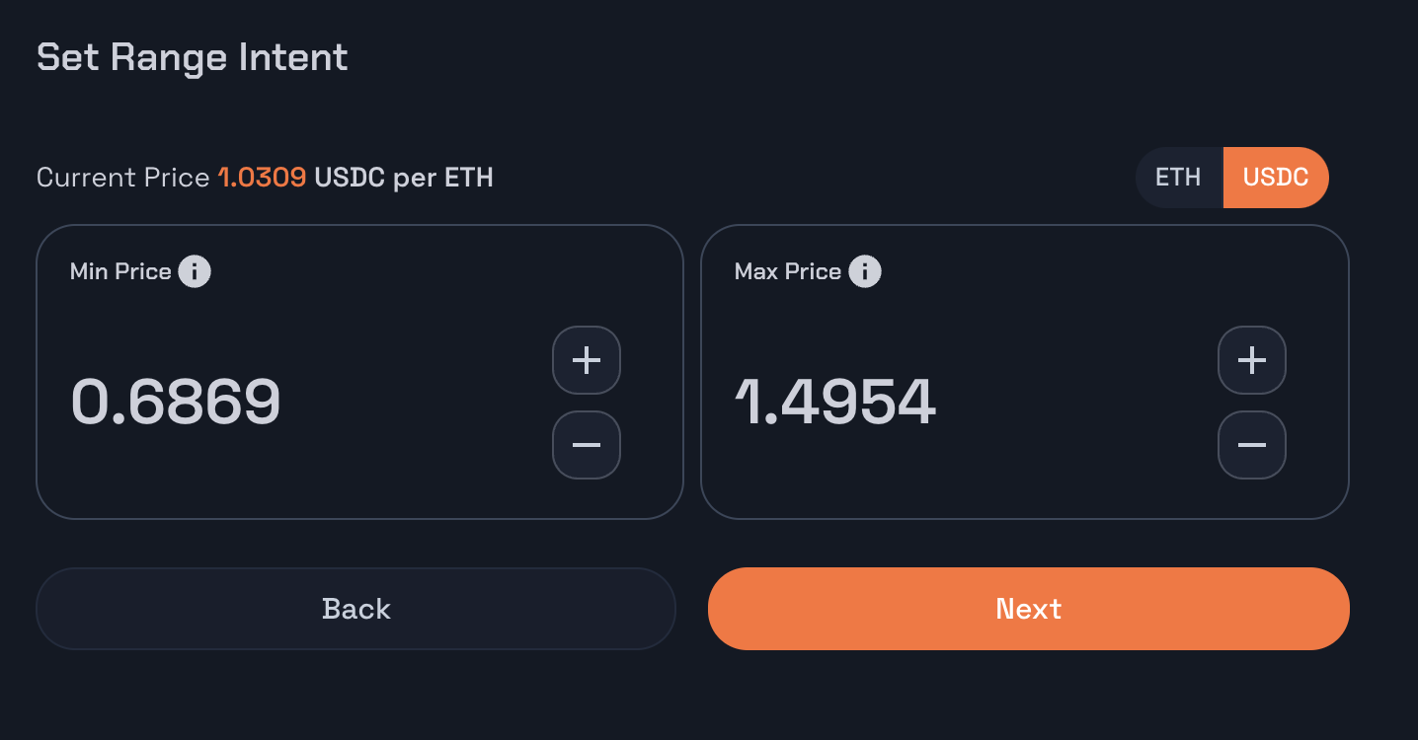Click the Max Price info icon

(x=865, y=271)
